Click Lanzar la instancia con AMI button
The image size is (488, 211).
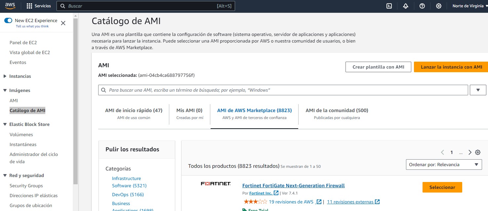(451, 67)
